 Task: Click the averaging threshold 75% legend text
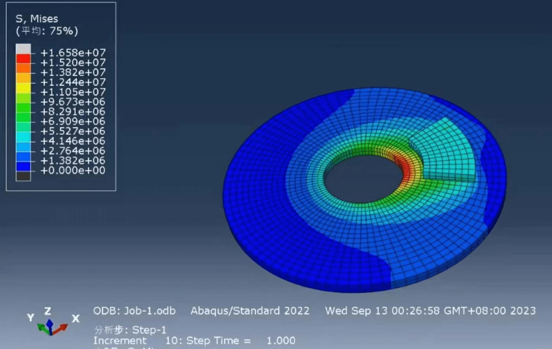47,31
